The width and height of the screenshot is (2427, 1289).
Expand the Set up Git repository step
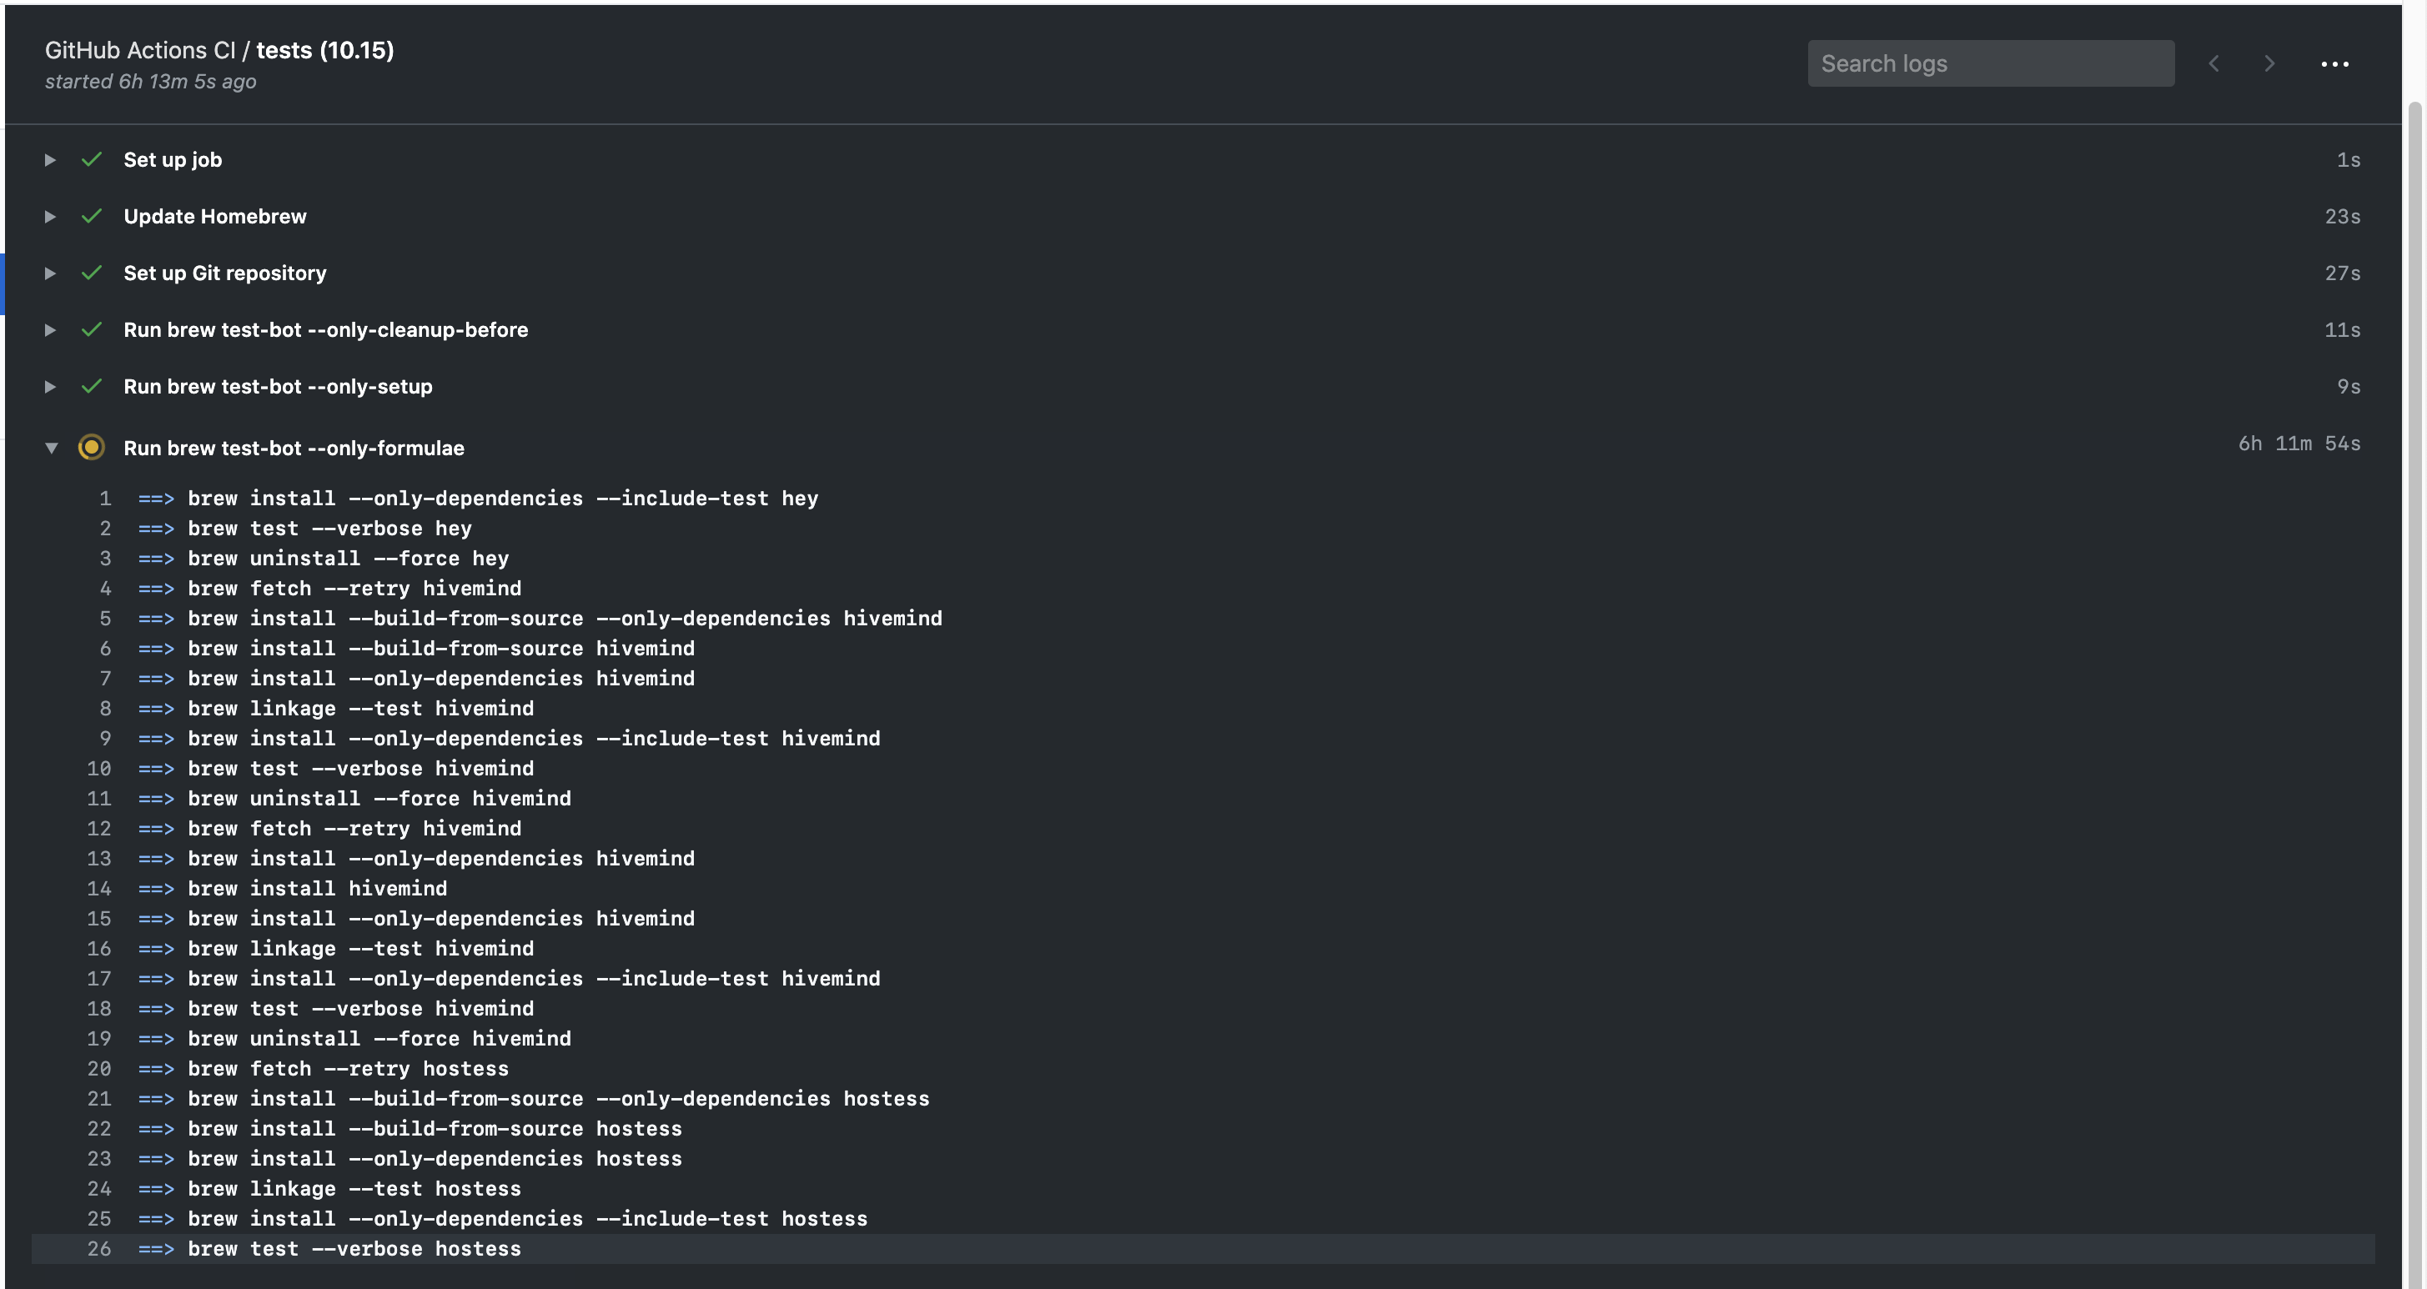(x=50, y=273)
